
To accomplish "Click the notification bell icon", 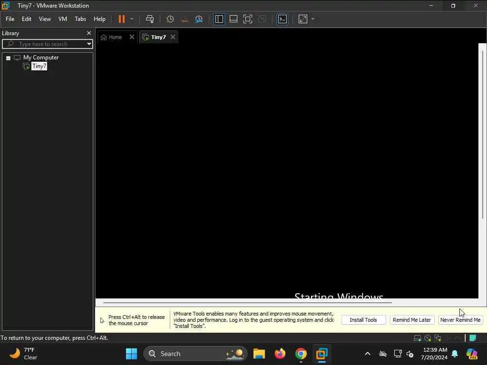I will (x=455, y=354).
